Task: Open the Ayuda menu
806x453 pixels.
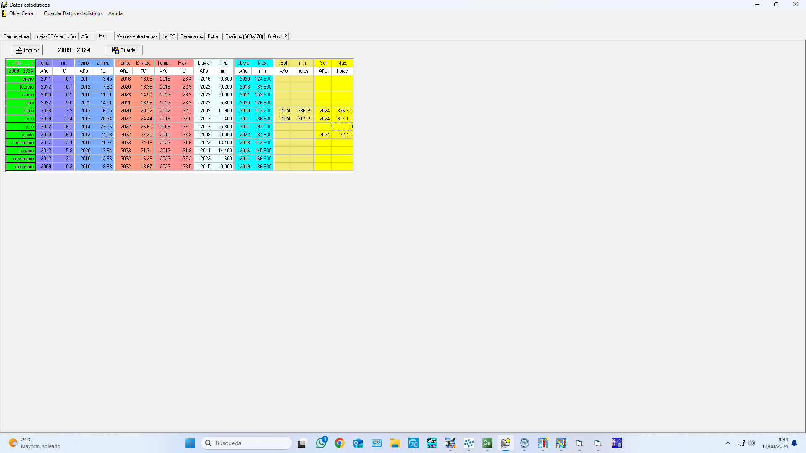Action: point(115,13)
